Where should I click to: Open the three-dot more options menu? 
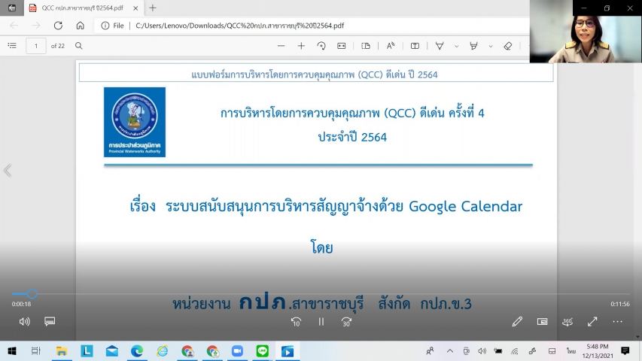pyautogui.click(x=617, y=322)
